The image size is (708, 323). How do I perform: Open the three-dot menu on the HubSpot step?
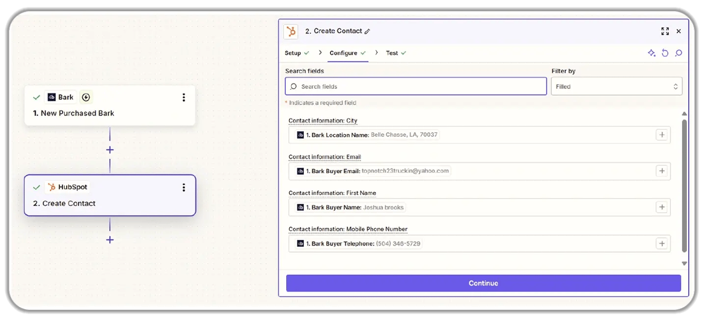click(x=184, y=187)
